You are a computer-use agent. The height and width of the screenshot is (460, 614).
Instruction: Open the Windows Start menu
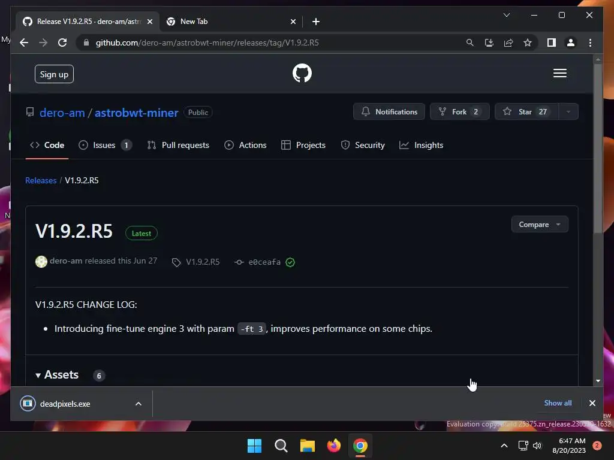click(x=254, y=446)
